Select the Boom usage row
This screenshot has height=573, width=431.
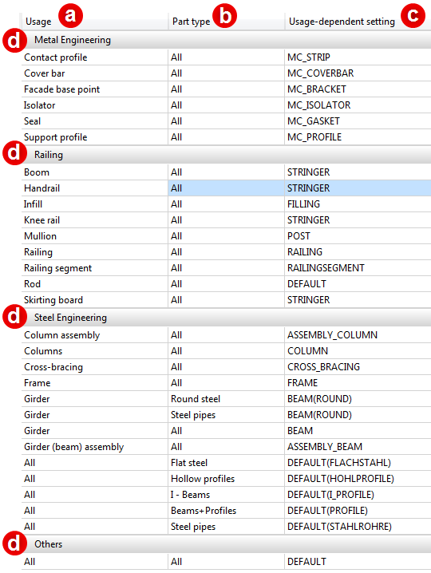[x=227, y=172]
